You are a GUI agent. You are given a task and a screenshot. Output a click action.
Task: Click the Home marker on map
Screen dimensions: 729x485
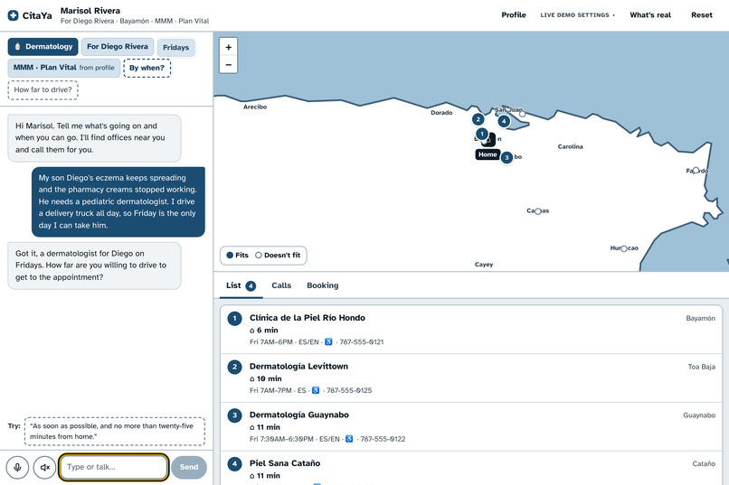(488, 154)
